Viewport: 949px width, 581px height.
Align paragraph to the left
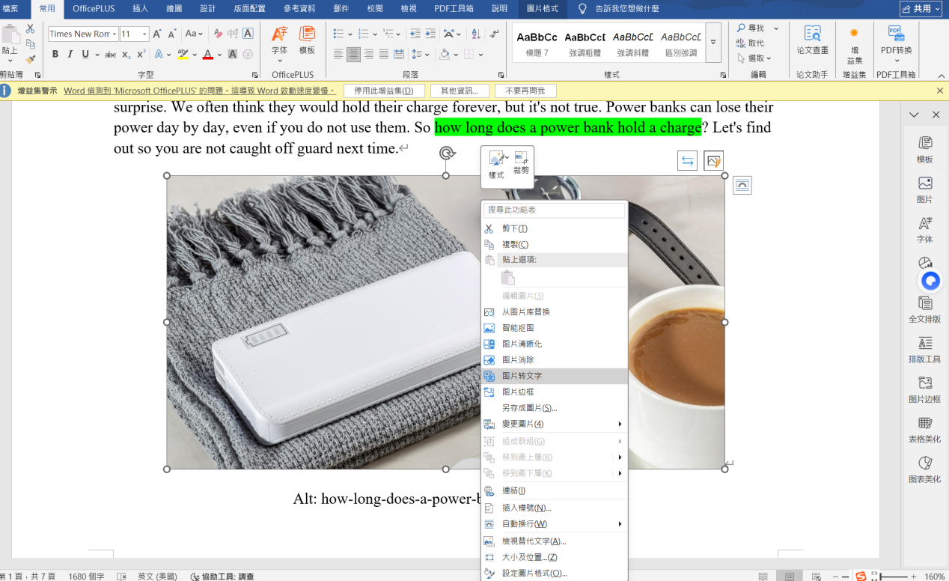click(x=338, y=54)
